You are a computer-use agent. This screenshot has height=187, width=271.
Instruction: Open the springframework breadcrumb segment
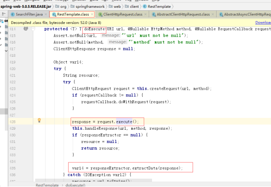point(90,6)
